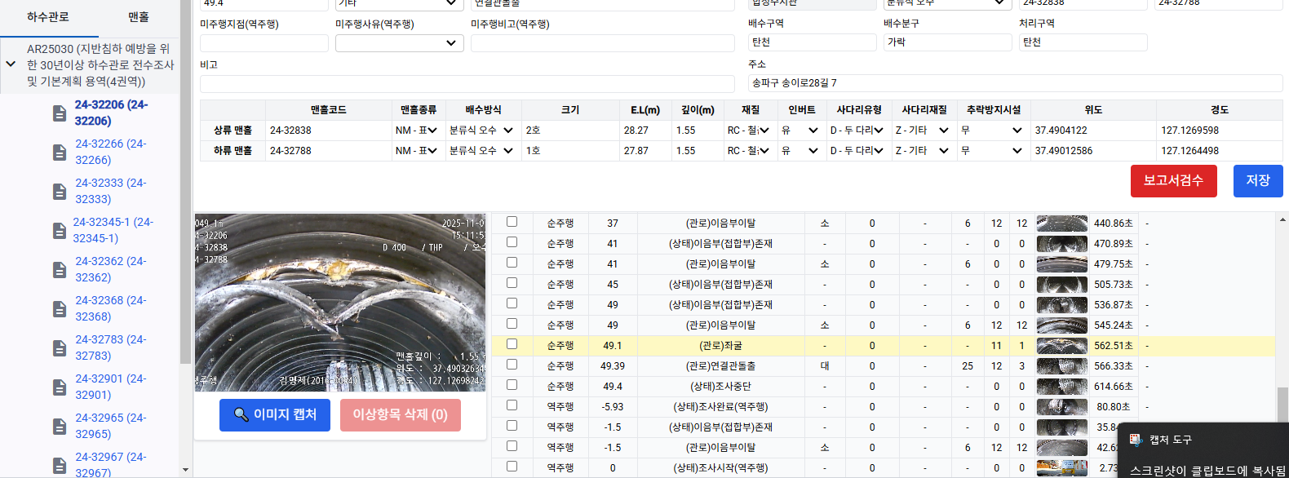
Task: Tick checkbox for the 연결관돌출 row
Action: [512, 365]
